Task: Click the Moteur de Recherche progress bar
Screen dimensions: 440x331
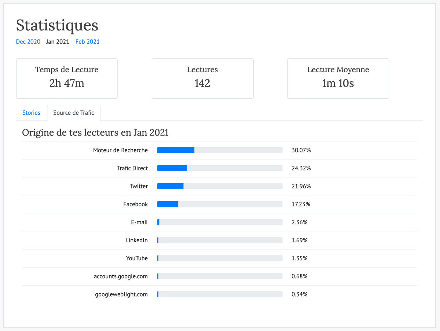Action: pos(220,150)
